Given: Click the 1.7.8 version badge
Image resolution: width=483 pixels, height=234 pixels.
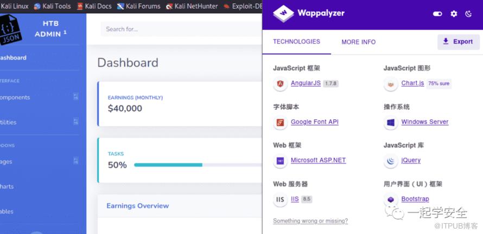Looking at the screenshot, I should tap(331, 84).
